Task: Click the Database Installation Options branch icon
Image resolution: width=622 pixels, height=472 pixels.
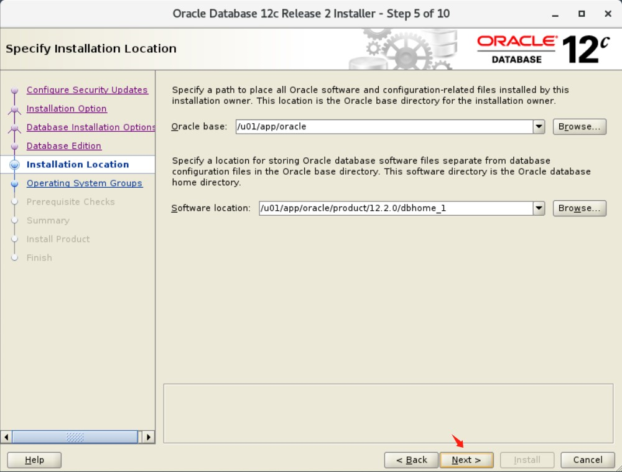Action: click(x=15, y=127)
